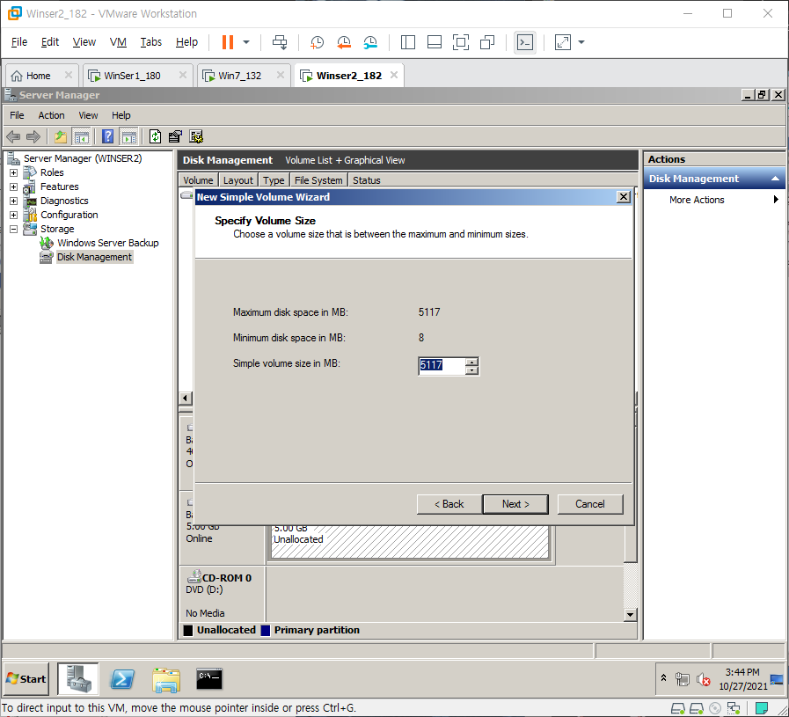Click the 5.00 GB Unallocated disk region

(410, 541)
